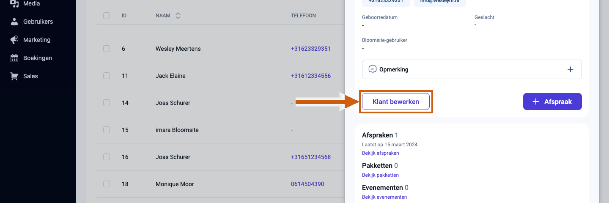This screenshot has width=609, height=203.
Task: Call phone number +31623329351 in the table
Action: pyautogui.click(x=311, y=49)
